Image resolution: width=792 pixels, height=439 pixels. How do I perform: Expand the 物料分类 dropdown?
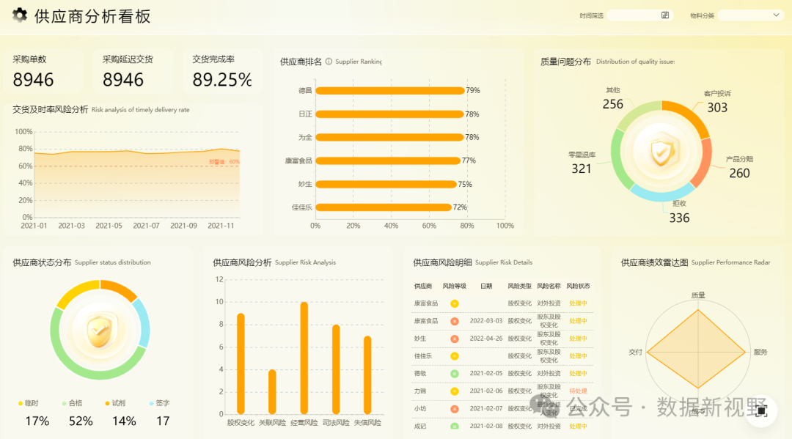(749, 15)
